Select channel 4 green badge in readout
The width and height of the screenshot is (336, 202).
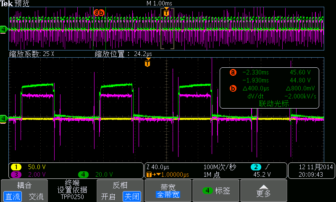[x=83, y=174]
